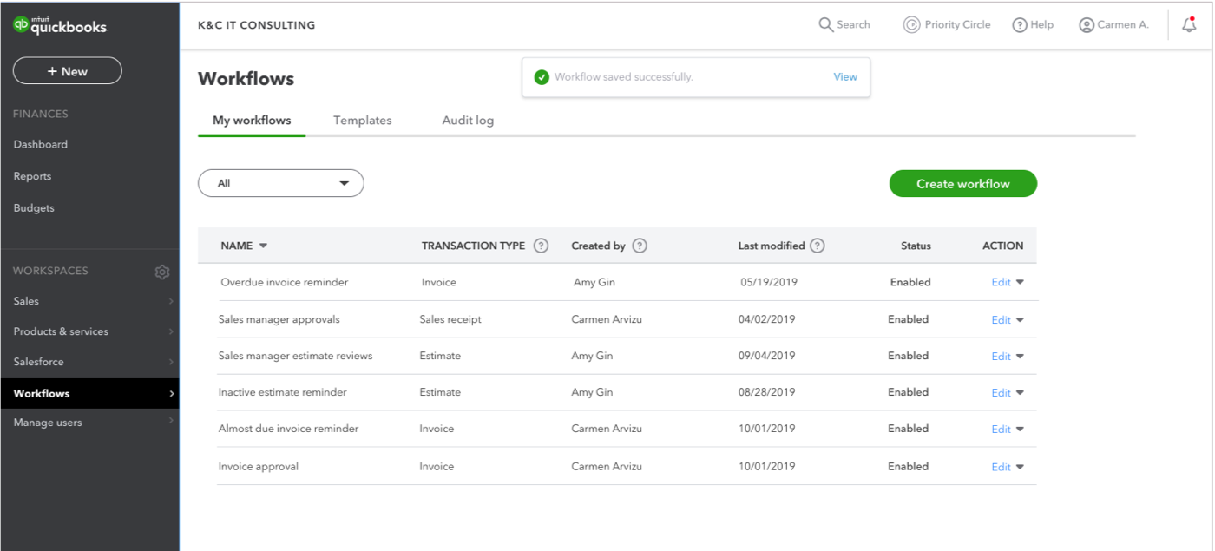The height and width of the screenshot is (551, 1215).
Task: Click Transaction Type info help icon
Action: pos(541,246)
